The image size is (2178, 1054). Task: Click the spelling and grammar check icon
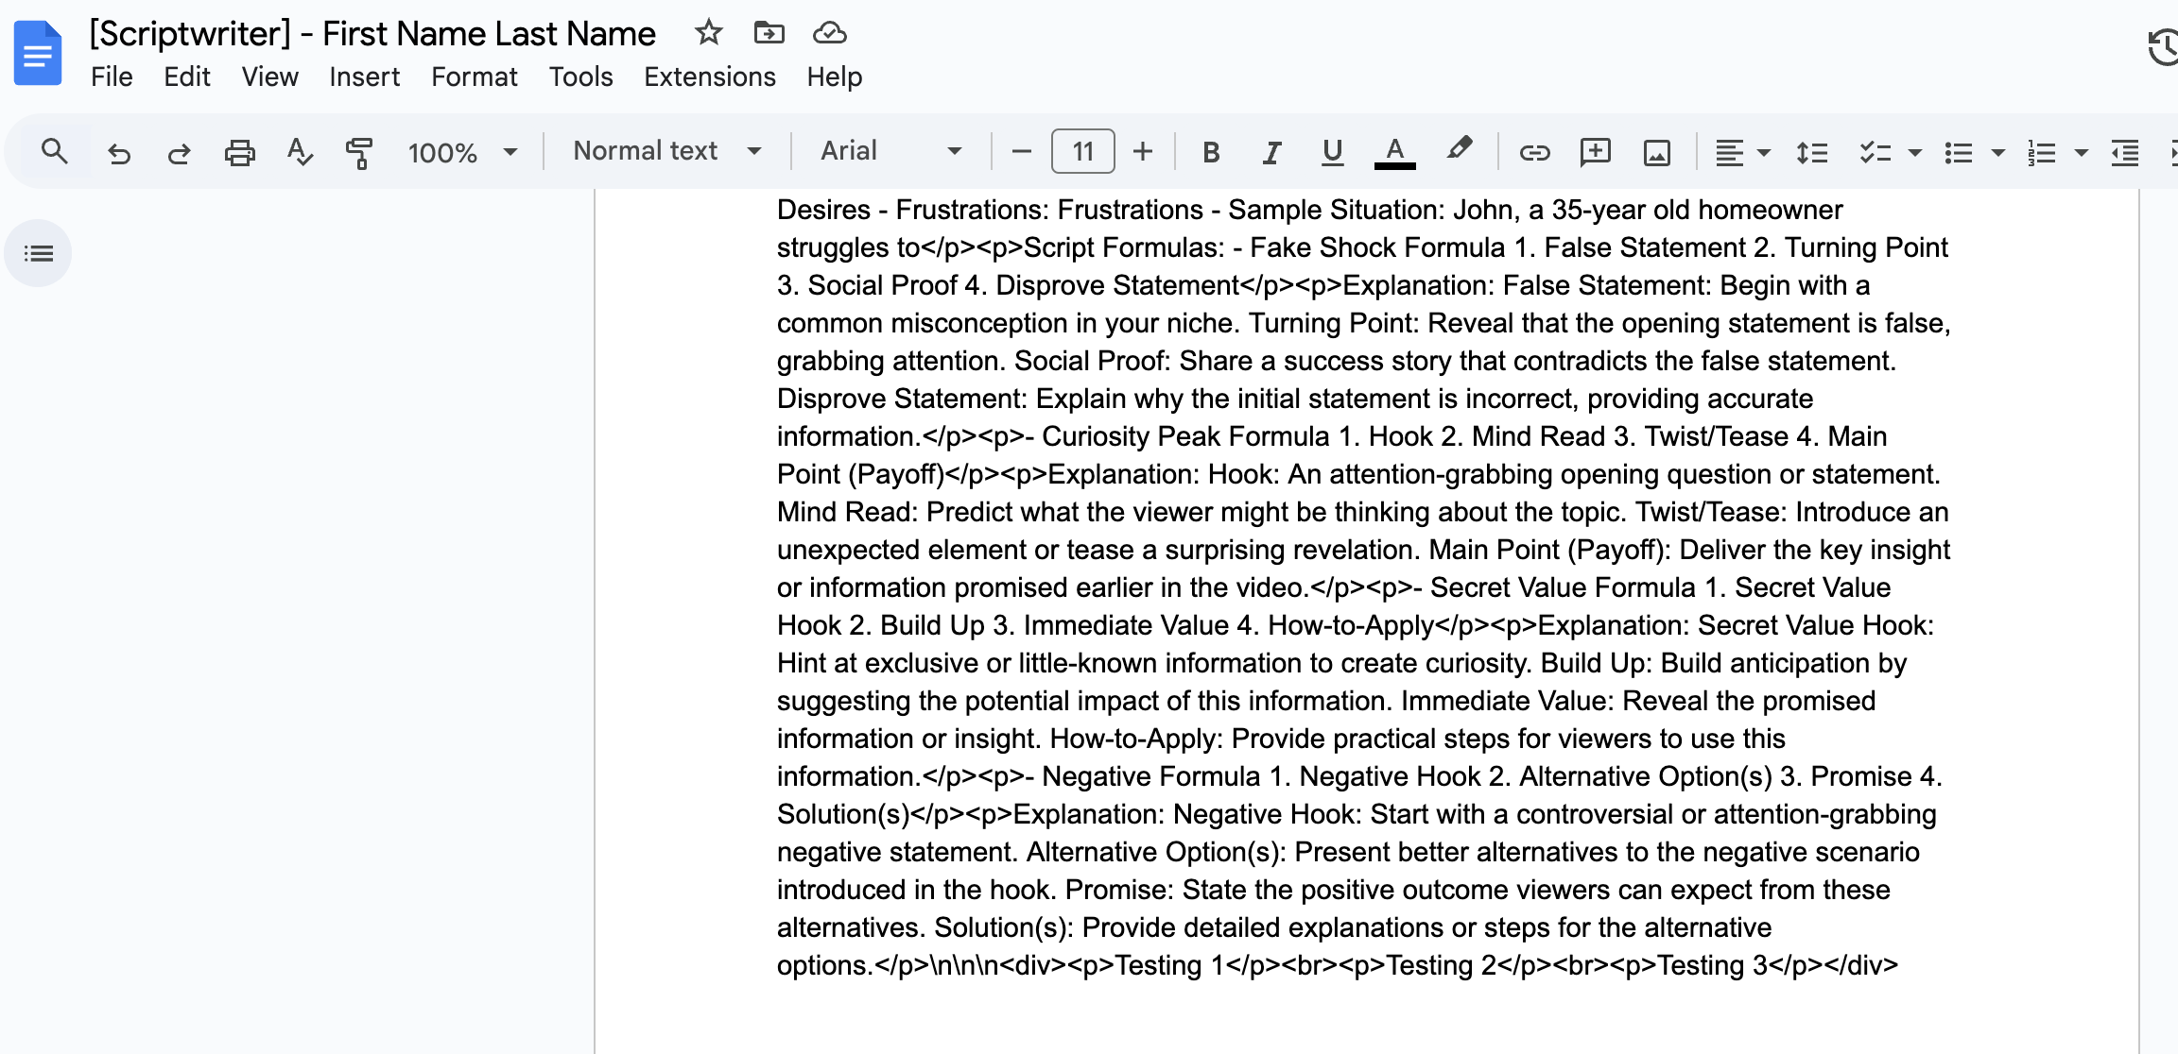click(x=299, y=152)
